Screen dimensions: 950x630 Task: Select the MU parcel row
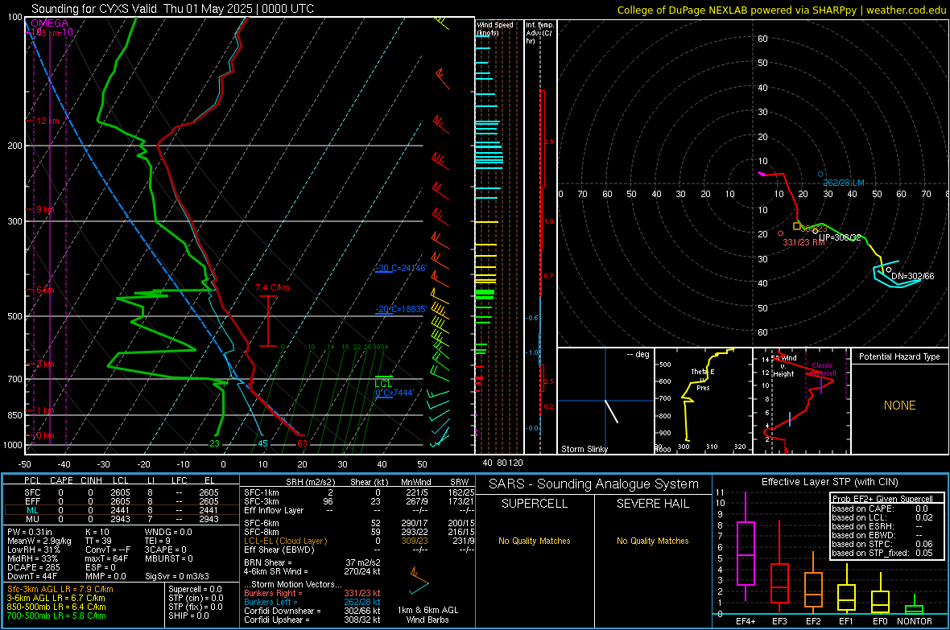tap(122, 519)
